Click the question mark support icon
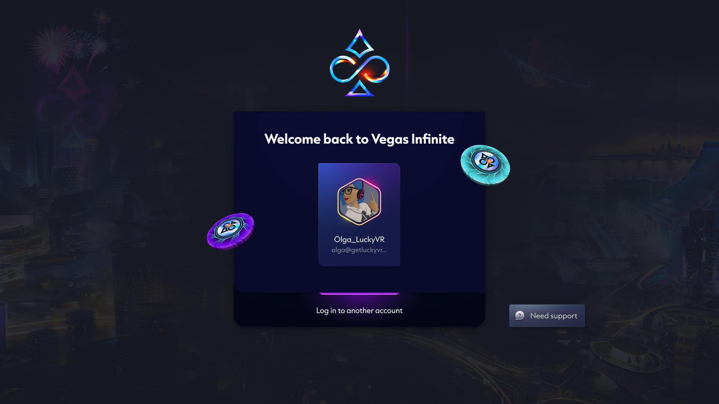The image size is (719, 404). coord(520,315)
